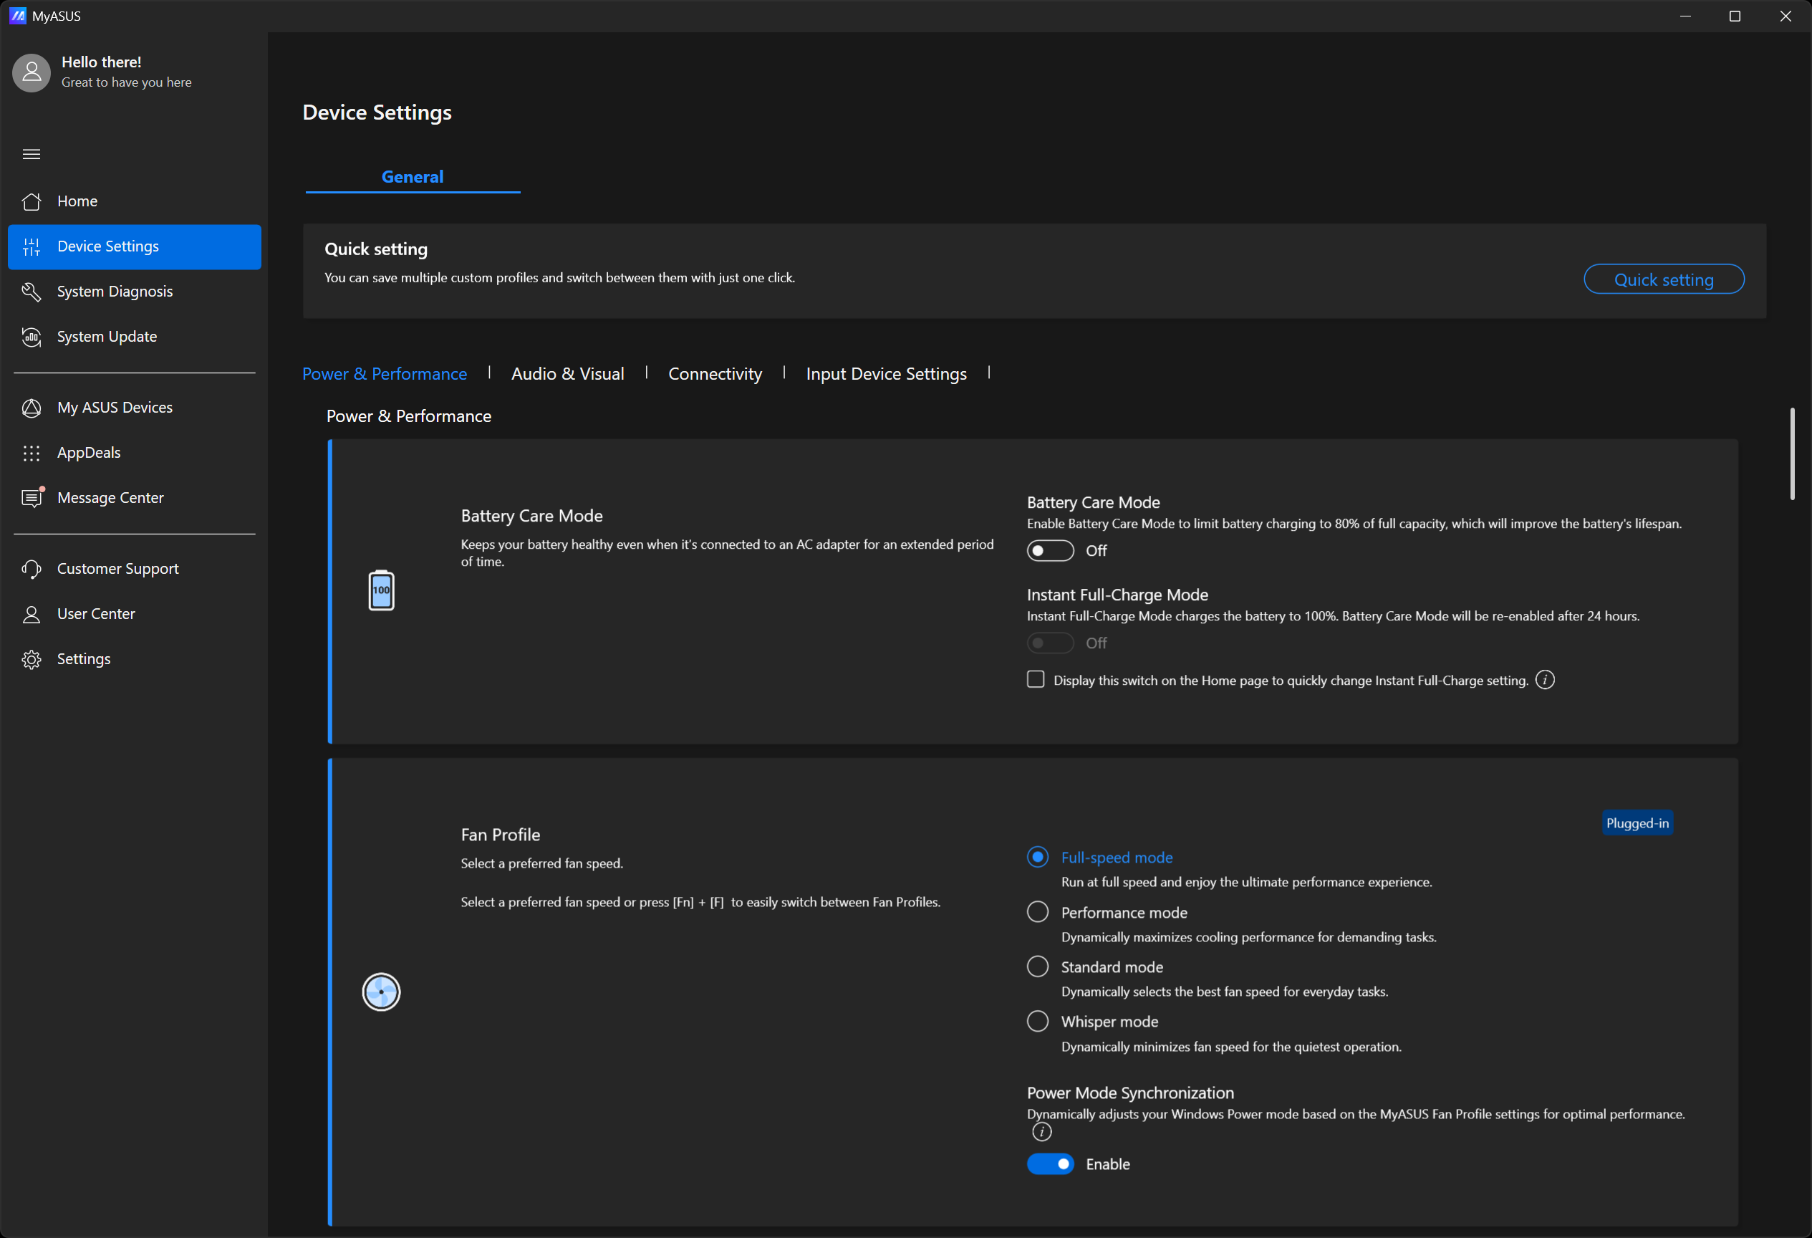The image size is (1812, 1238).
Task: Open Customer Support headset icon
Action: pyautogui.click(x=32, y=569)
